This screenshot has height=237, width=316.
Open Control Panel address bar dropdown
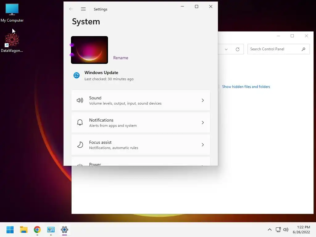coord(226,49)
